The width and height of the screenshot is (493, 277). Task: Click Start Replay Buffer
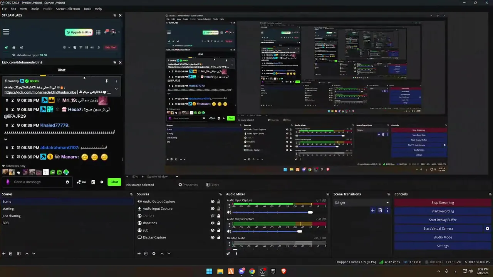[443, 220]
